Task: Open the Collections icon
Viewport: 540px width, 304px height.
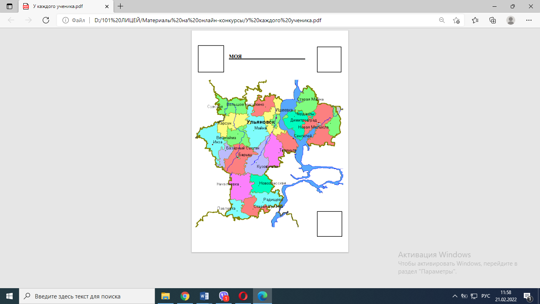Action: 493,20
